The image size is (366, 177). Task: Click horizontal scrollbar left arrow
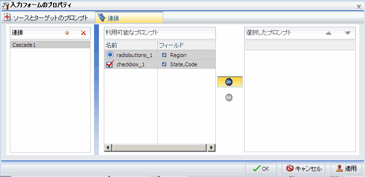(108, 148)
